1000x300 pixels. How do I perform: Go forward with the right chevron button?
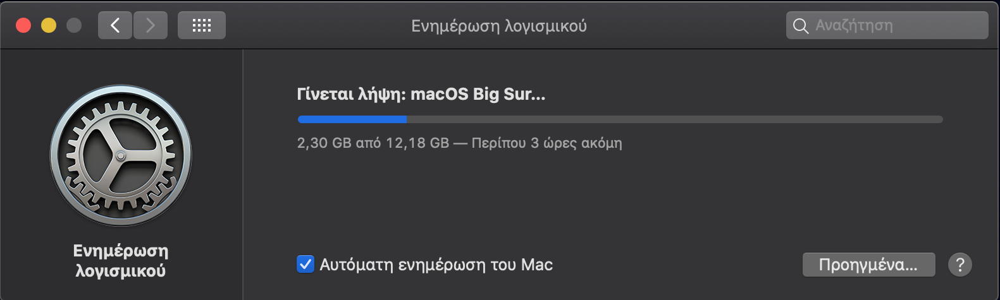[151, 25]
